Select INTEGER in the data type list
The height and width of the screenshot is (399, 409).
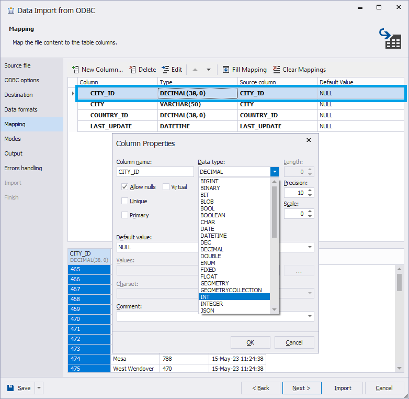point(234,304)
